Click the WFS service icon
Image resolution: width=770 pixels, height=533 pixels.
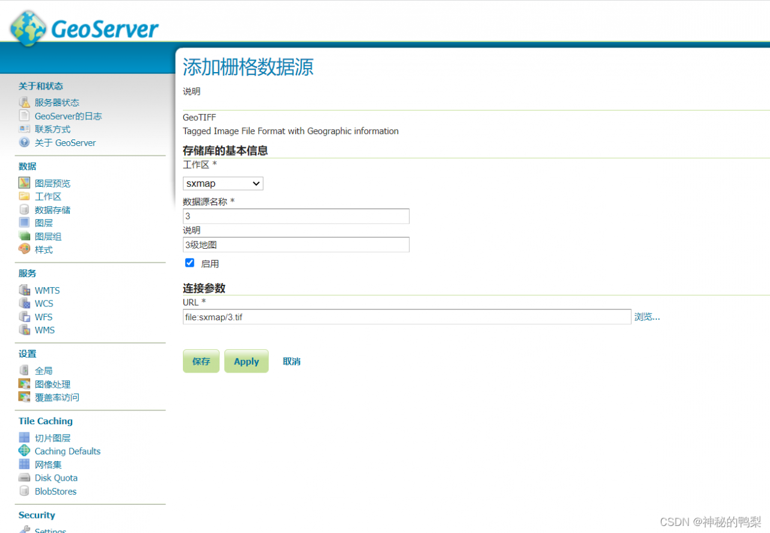coord(24,316)
